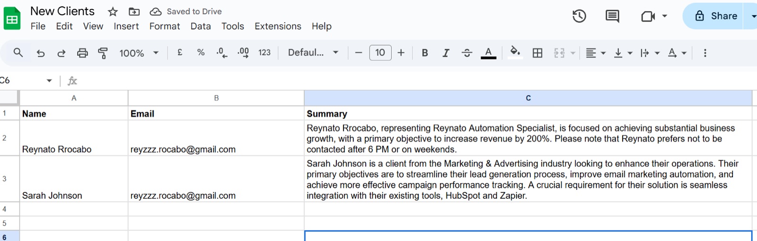Screen dimensions: 757x241
Task: Open the Share options dropdown arrow
Action: point(752,16)
